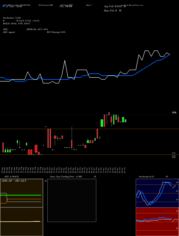Click the 'ADX & MACD' panel title

coord(11,177)
